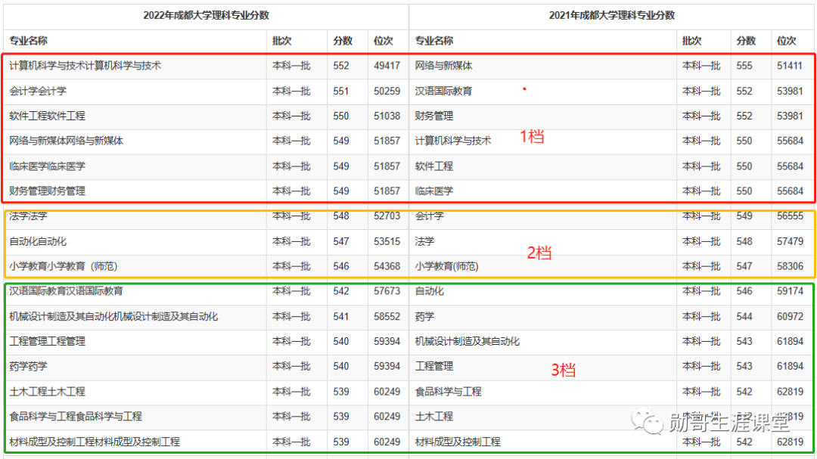Click the rank value 51411

click(790, 66)
